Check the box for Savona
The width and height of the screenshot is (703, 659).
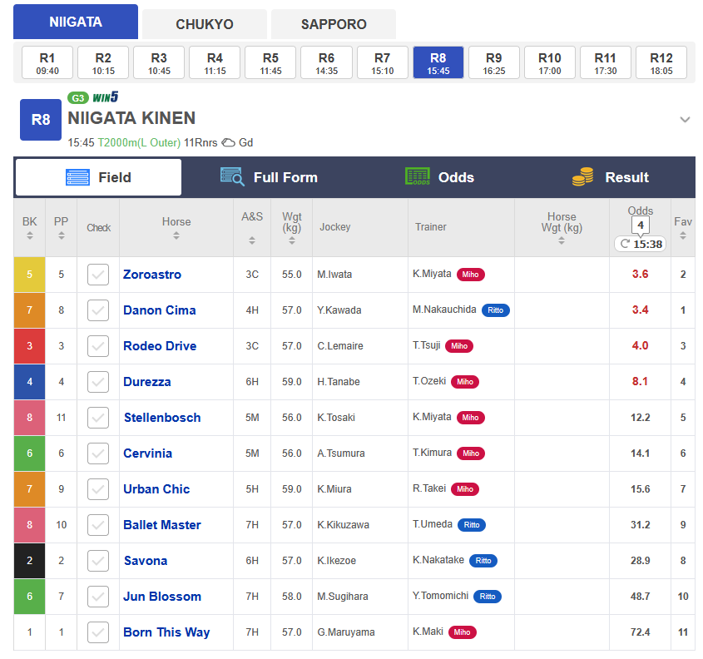[98, 560]
